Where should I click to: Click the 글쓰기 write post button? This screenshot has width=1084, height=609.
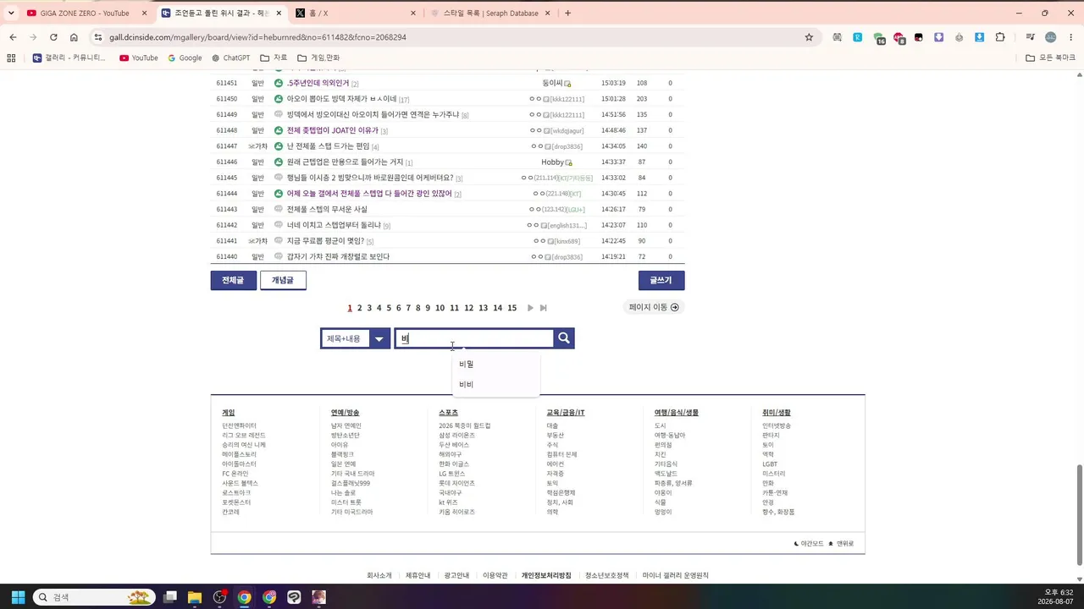pos(661,280)
